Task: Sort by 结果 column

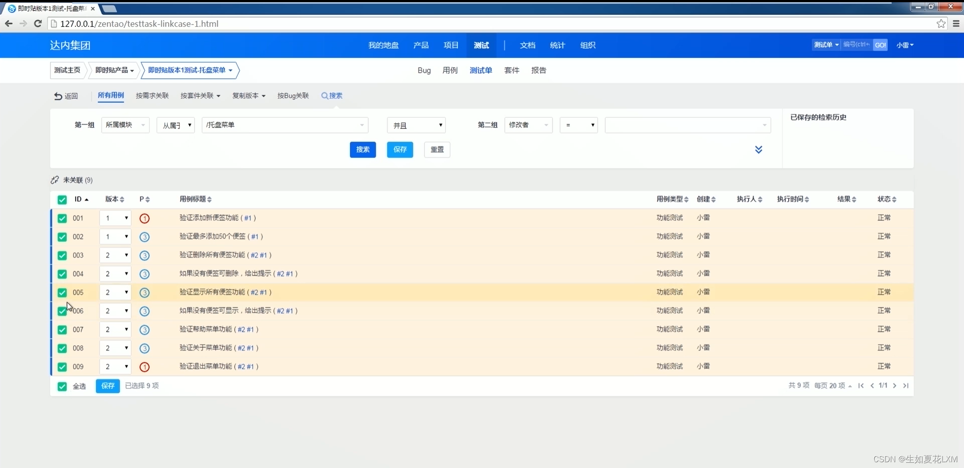Action: [847, 199]
